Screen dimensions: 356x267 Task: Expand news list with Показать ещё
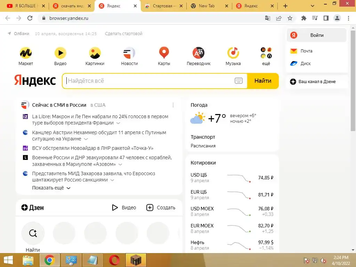(x=51, y=188)
